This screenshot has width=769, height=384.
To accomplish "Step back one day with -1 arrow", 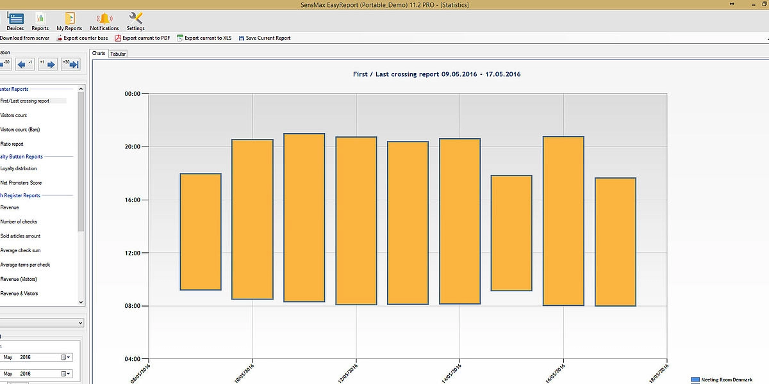I will (x=25, y=64).
